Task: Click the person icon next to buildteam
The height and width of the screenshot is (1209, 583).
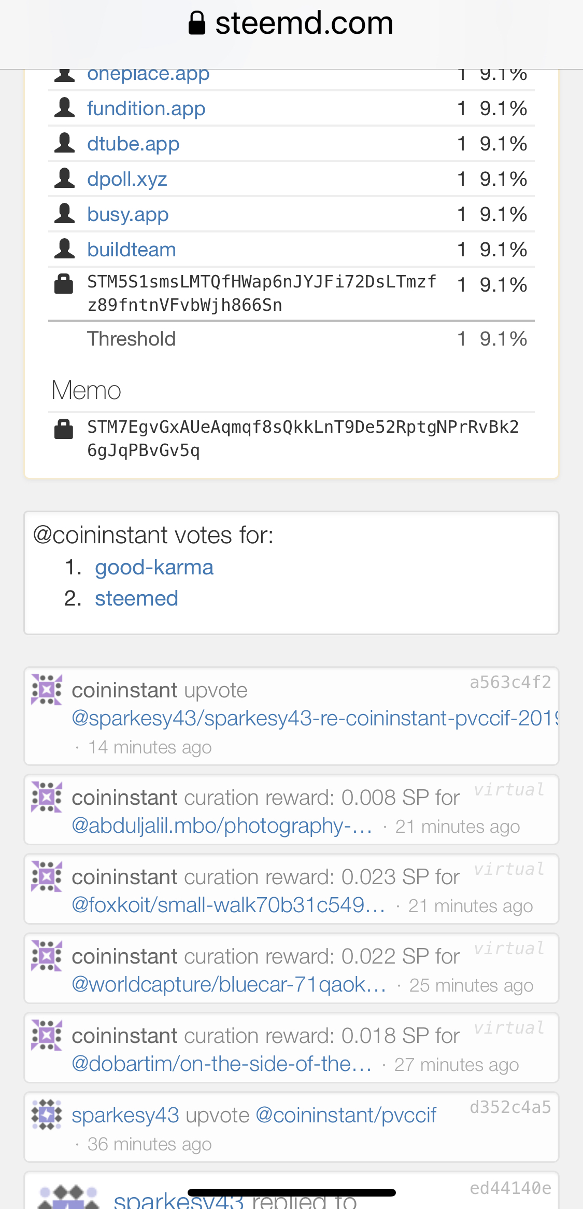Action: 64,249
